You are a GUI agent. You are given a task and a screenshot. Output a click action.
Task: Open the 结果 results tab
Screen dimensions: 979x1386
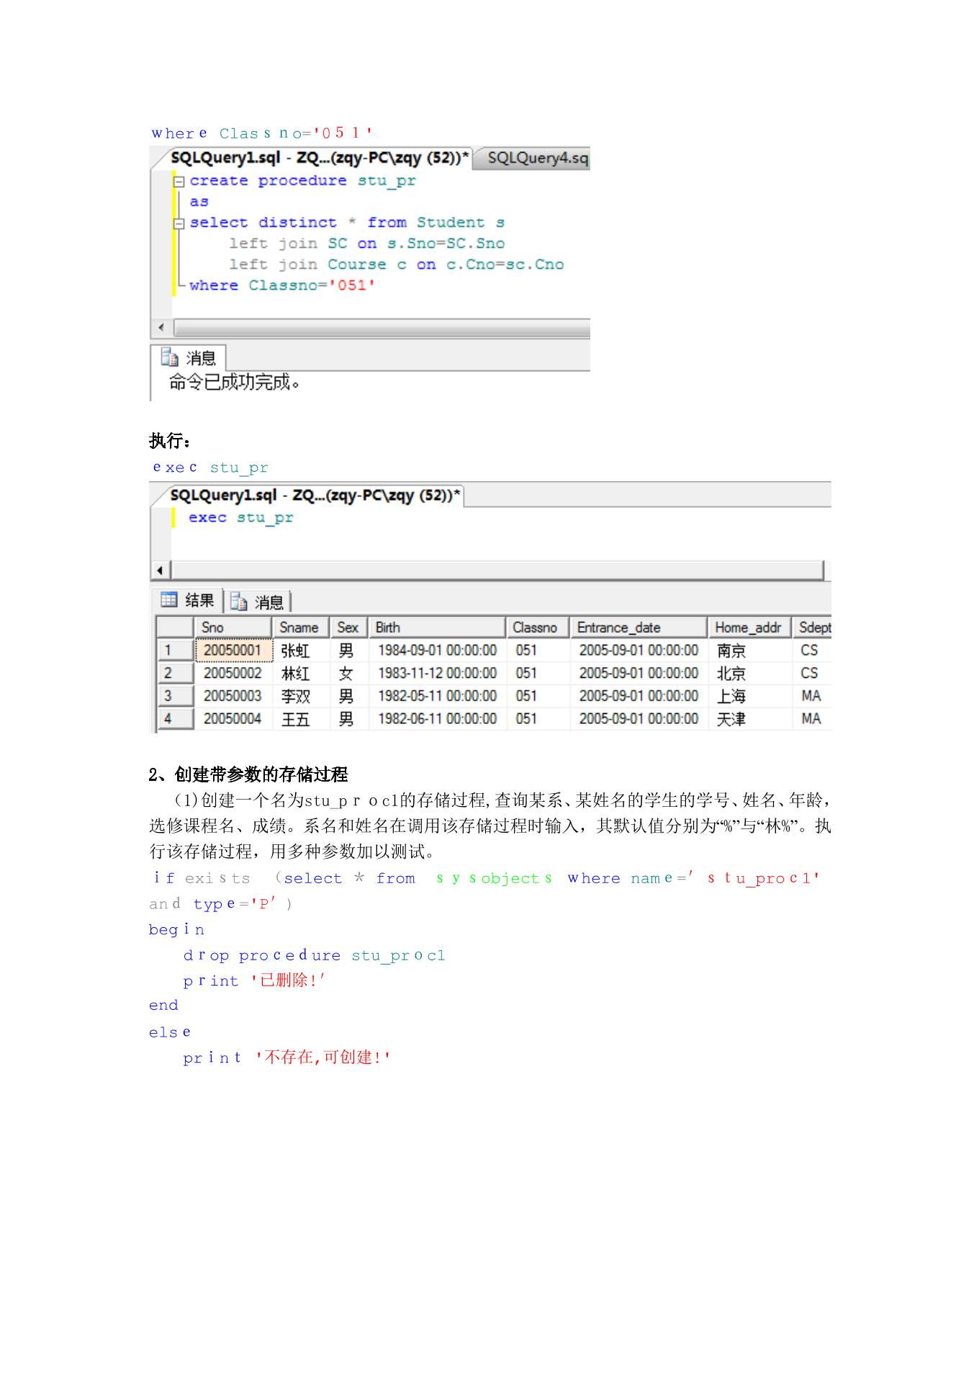pyautogui.click(x=187, y=600)
